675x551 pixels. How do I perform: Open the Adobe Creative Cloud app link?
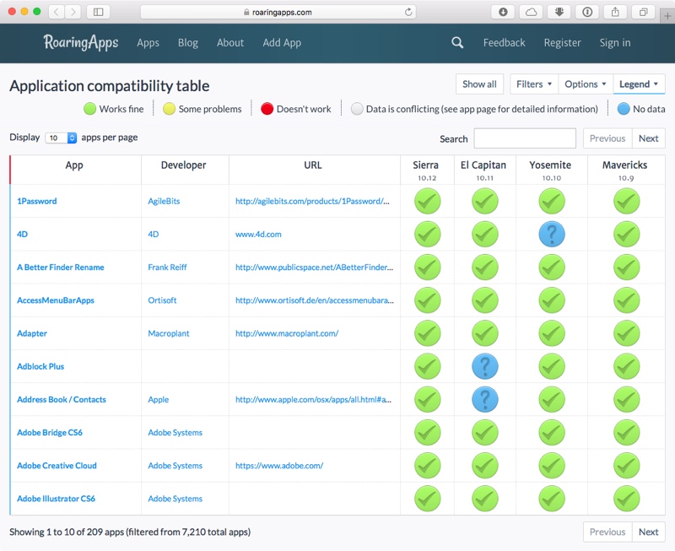point(57,466)
